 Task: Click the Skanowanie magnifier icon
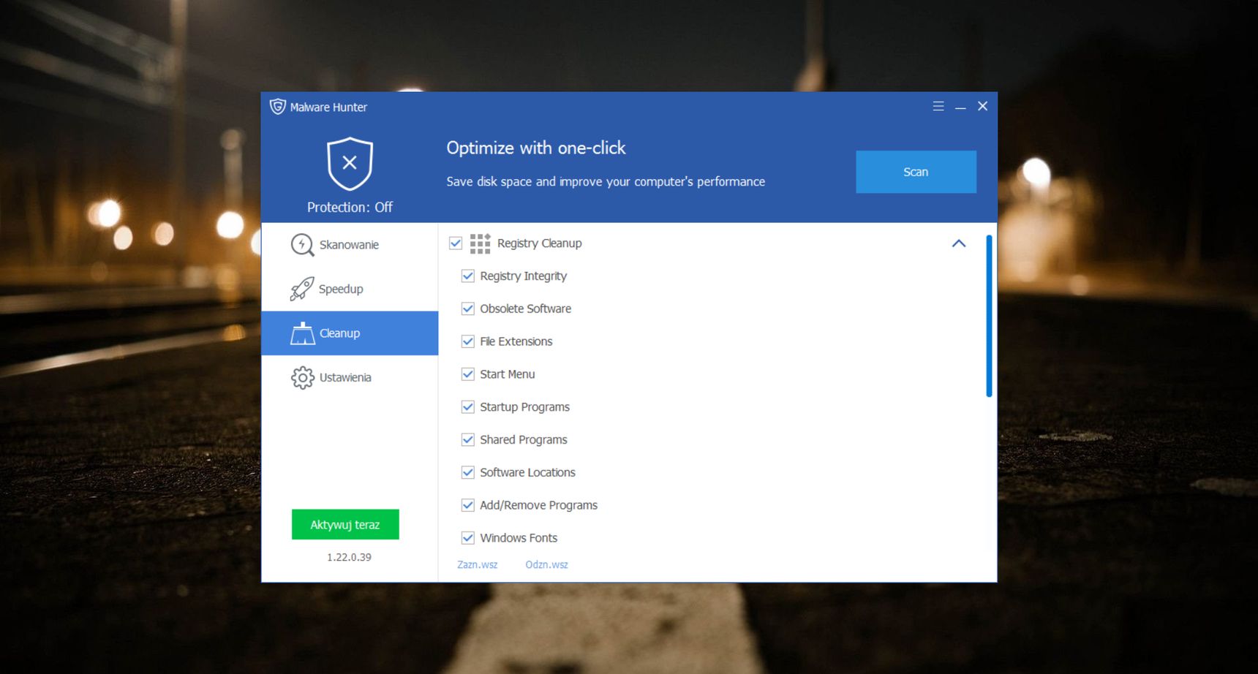[x=302, y=245]
